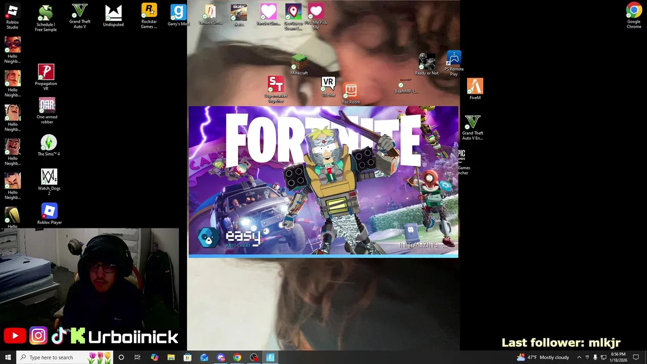
Task: Open the VR chat shortcut
Action: [328, 87]
